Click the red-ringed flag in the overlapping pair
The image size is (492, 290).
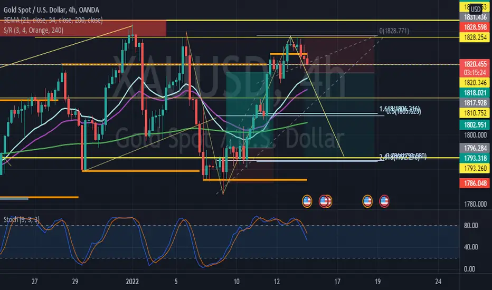[324, 201]
